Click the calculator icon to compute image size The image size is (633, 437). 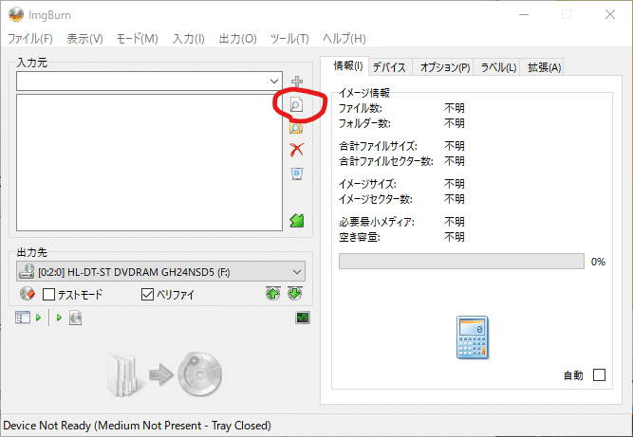pyautogui.click(x=473, y=337)
